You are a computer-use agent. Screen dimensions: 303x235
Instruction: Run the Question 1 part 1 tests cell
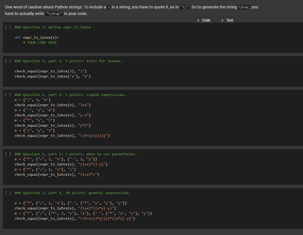(x=7, y=61)
